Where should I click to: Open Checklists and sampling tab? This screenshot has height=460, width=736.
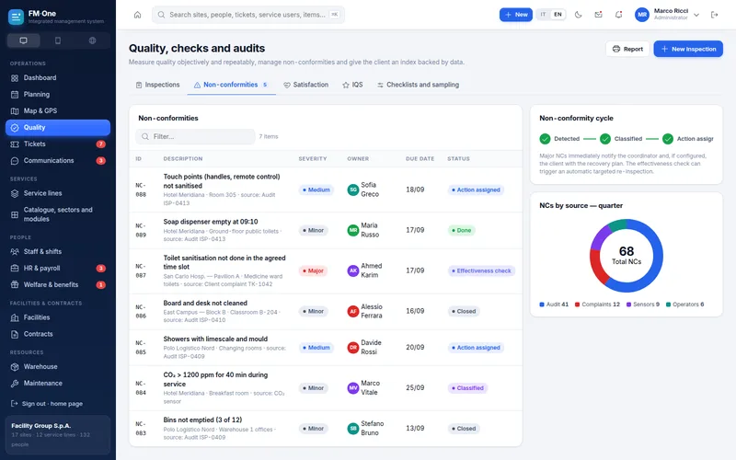tap(418, 85)
